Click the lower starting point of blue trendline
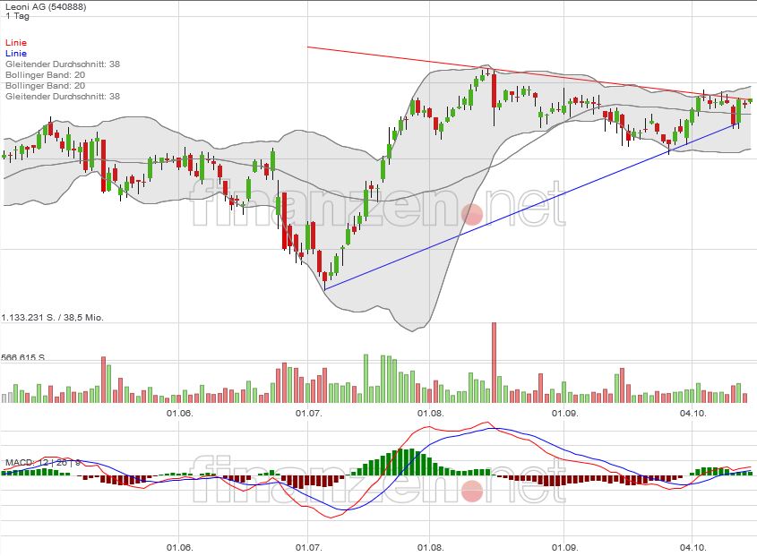The image size is (757, 556). coord(324,288)
